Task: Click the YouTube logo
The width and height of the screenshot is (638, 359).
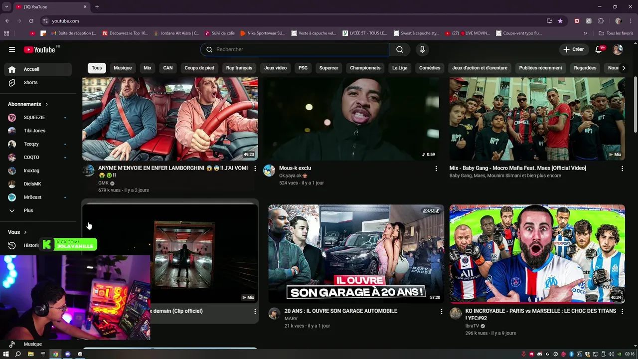Action: pyautogui.click(x=39, y=49)
